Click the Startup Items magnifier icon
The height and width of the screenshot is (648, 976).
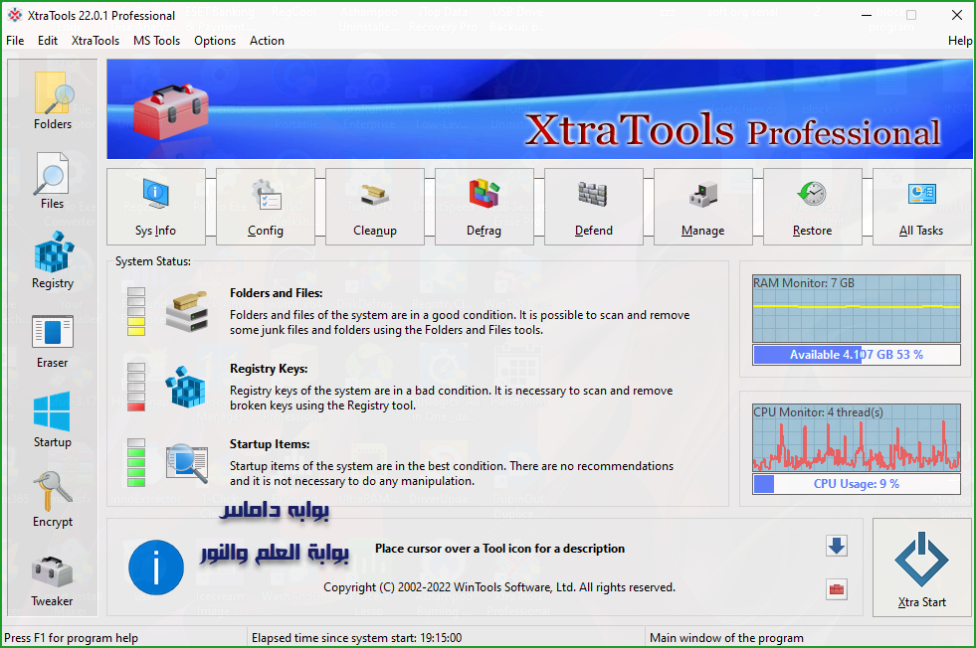[x=187, y=463]
